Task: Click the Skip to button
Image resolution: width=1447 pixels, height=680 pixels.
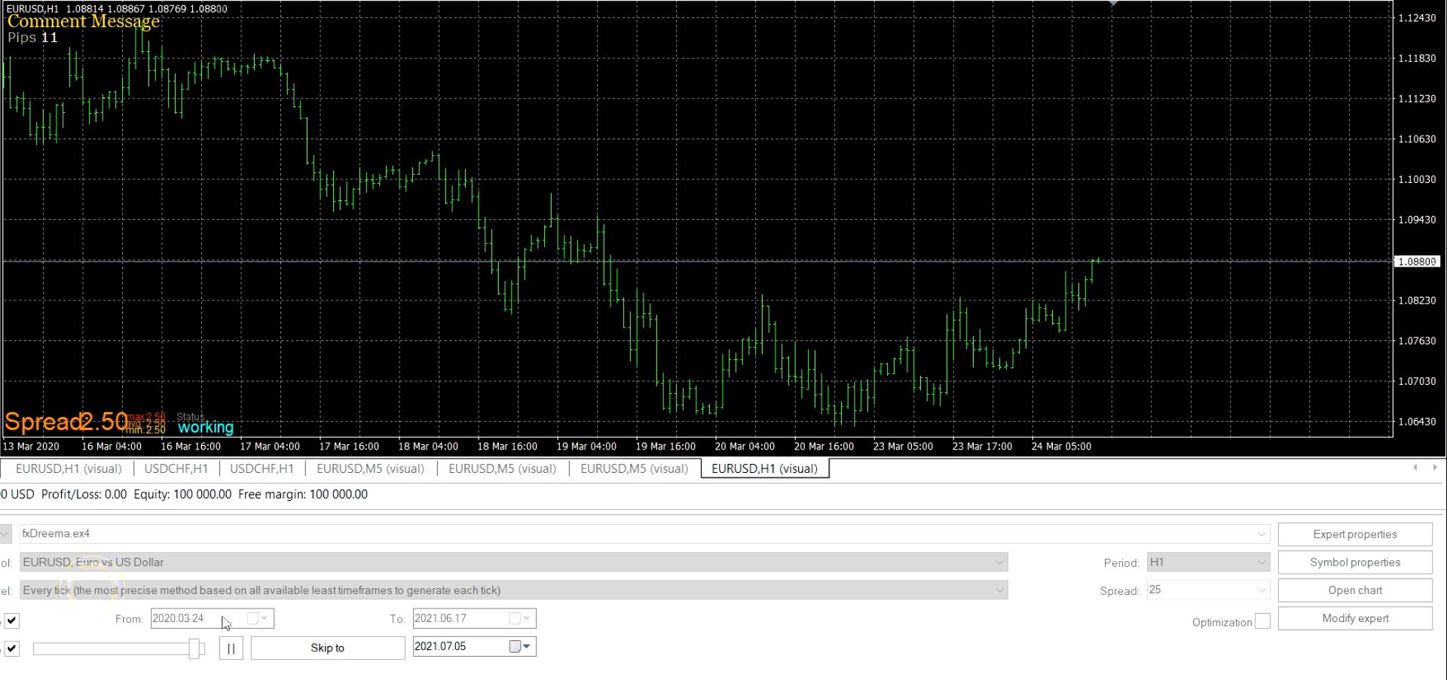Action: pyautogui.click(x=327, y=648)
